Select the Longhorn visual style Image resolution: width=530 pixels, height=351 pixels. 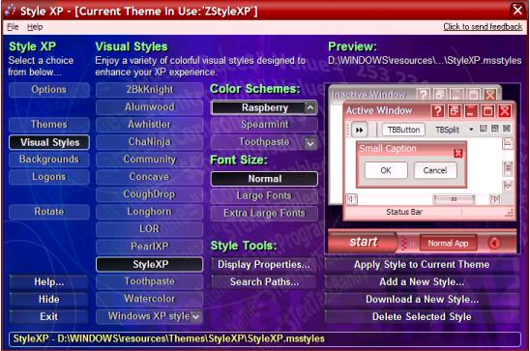[x=149, y=212]
